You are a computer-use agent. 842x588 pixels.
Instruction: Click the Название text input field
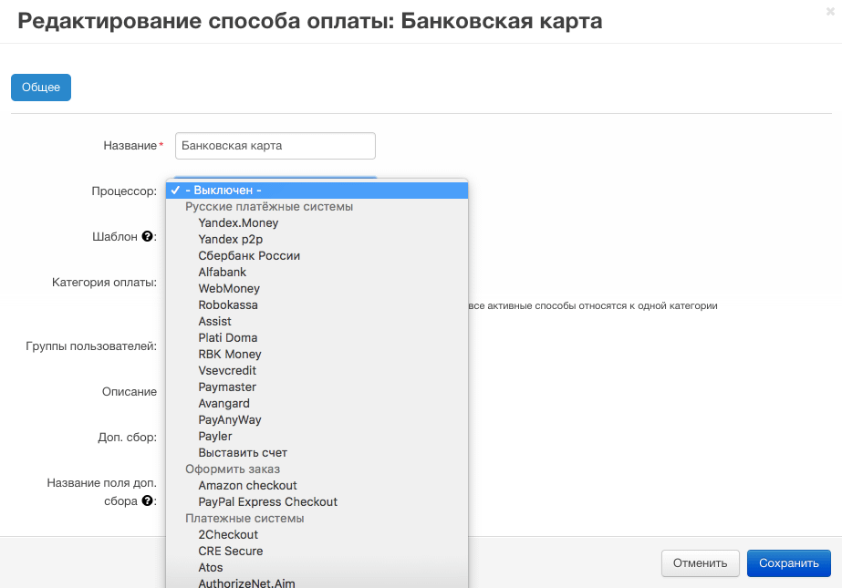pos(275,145)
